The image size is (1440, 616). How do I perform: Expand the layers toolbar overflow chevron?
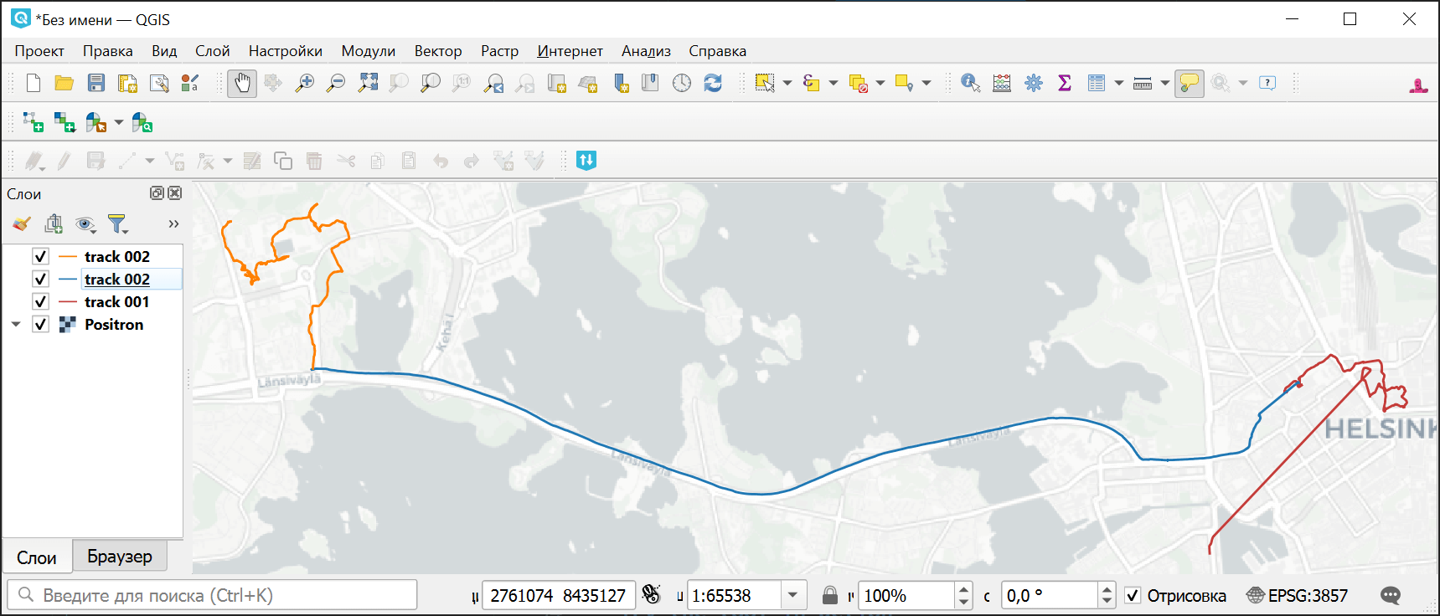click(173, 223)
